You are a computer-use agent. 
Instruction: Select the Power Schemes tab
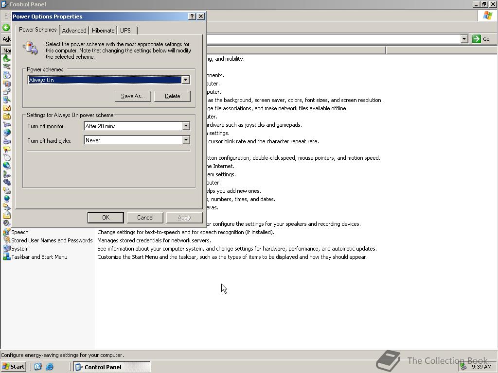[38, 30]
